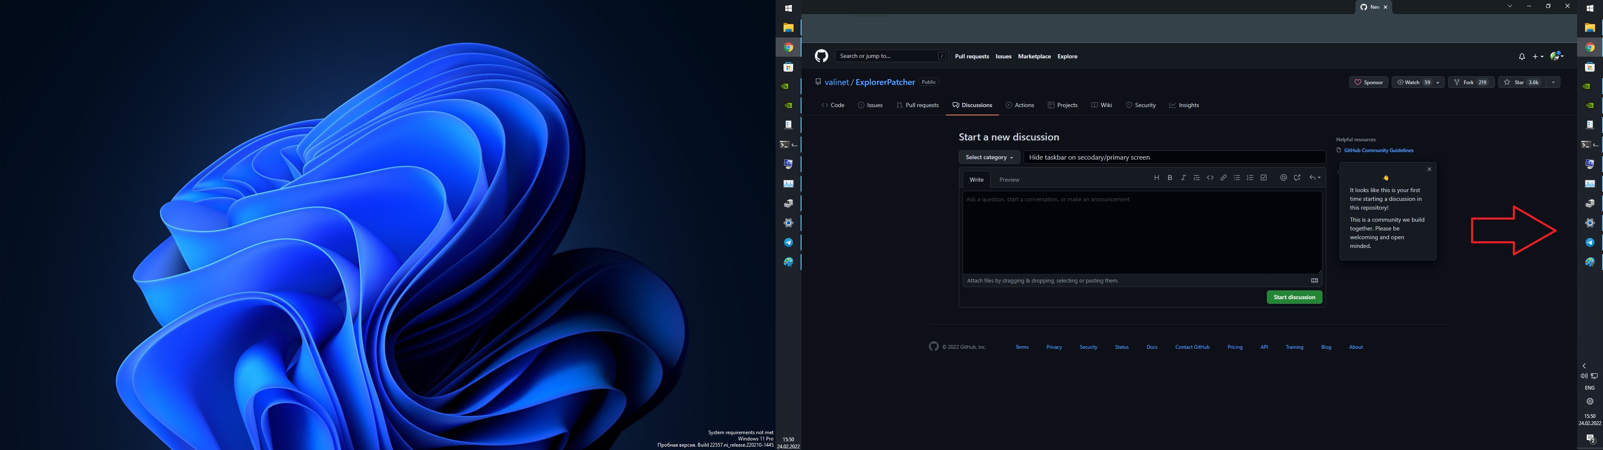Open the Wiki tab
1603x450 pixels.
[x=1102, y=105]
